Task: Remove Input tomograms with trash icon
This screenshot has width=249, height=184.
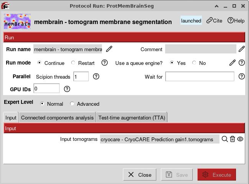Action: [x=233, y=139]
